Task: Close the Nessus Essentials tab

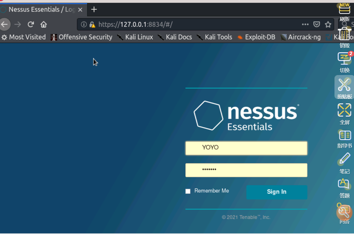Action: point(80,10)
